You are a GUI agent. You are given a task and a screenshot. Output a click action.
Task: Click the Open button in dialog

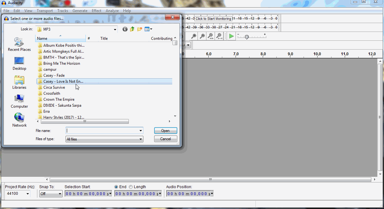click(x=166, y=131)
